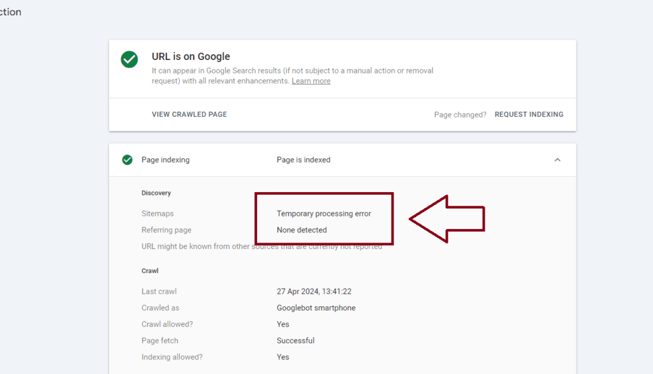This screenshot has height=374, width=653.
Task: Click the red arrow annotation
Action: [x=448, y=219]
